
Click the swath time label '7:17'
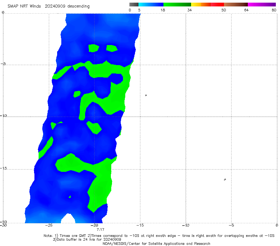[100, 230]
